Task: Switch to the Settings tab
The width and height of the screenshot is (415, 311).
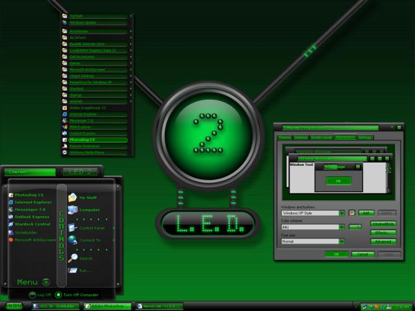Action: tap(365, 137)
